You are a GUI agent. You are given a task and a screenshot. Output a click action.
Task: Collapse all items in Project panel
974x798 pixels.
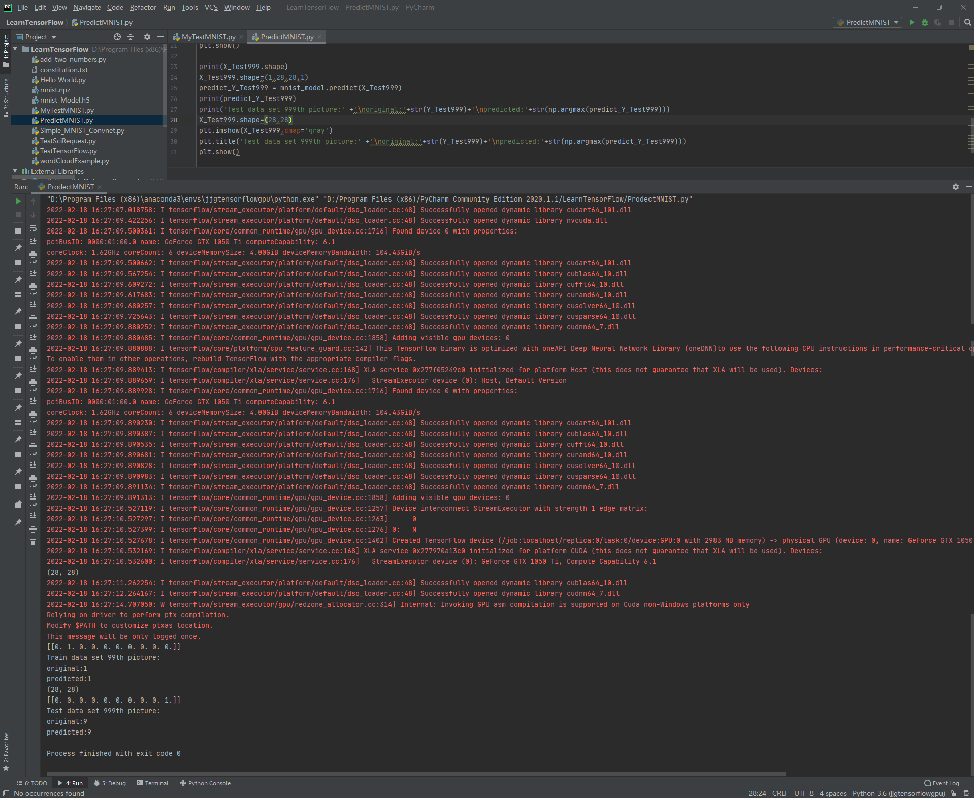click(x=131, y=37)
